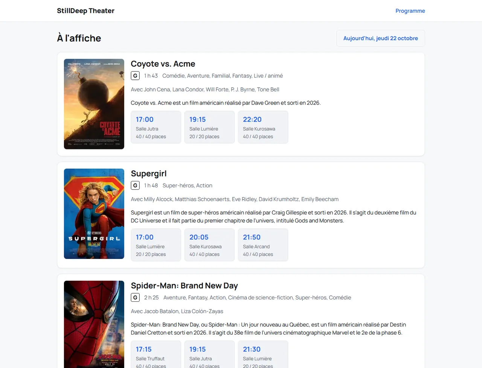Go to the Programme page
This screenshot has width=482, height=368.
(x=410, y=11)
